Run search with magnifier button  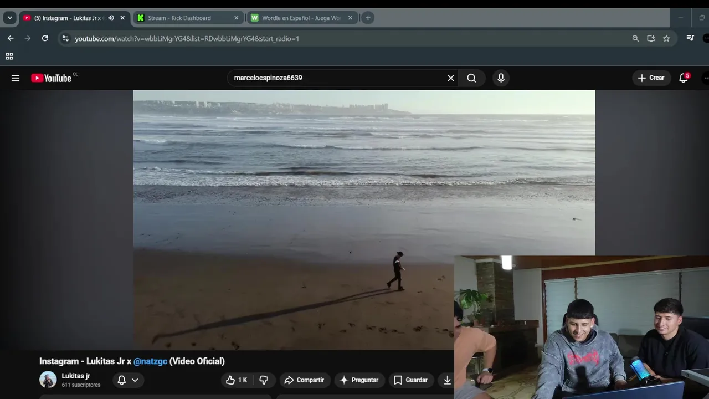[x=471, y=78]
